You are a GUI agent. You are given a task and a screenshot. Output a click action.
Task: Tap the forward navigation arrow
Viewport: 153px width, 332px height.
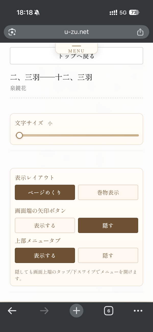point(44,311)
